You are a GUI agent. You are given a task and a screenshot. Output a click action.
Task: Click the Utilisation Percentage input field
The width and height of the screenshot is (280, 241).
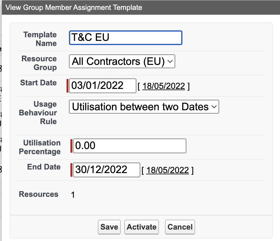pos(129,146)
